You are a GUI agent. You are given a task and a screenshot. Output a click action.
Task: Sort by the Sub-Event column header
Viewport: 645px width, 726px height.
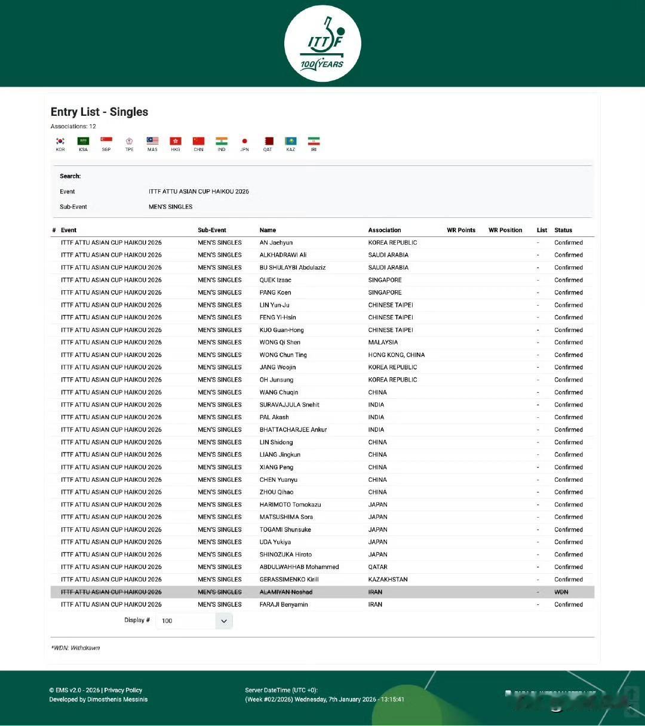click(x=212, y=230)
